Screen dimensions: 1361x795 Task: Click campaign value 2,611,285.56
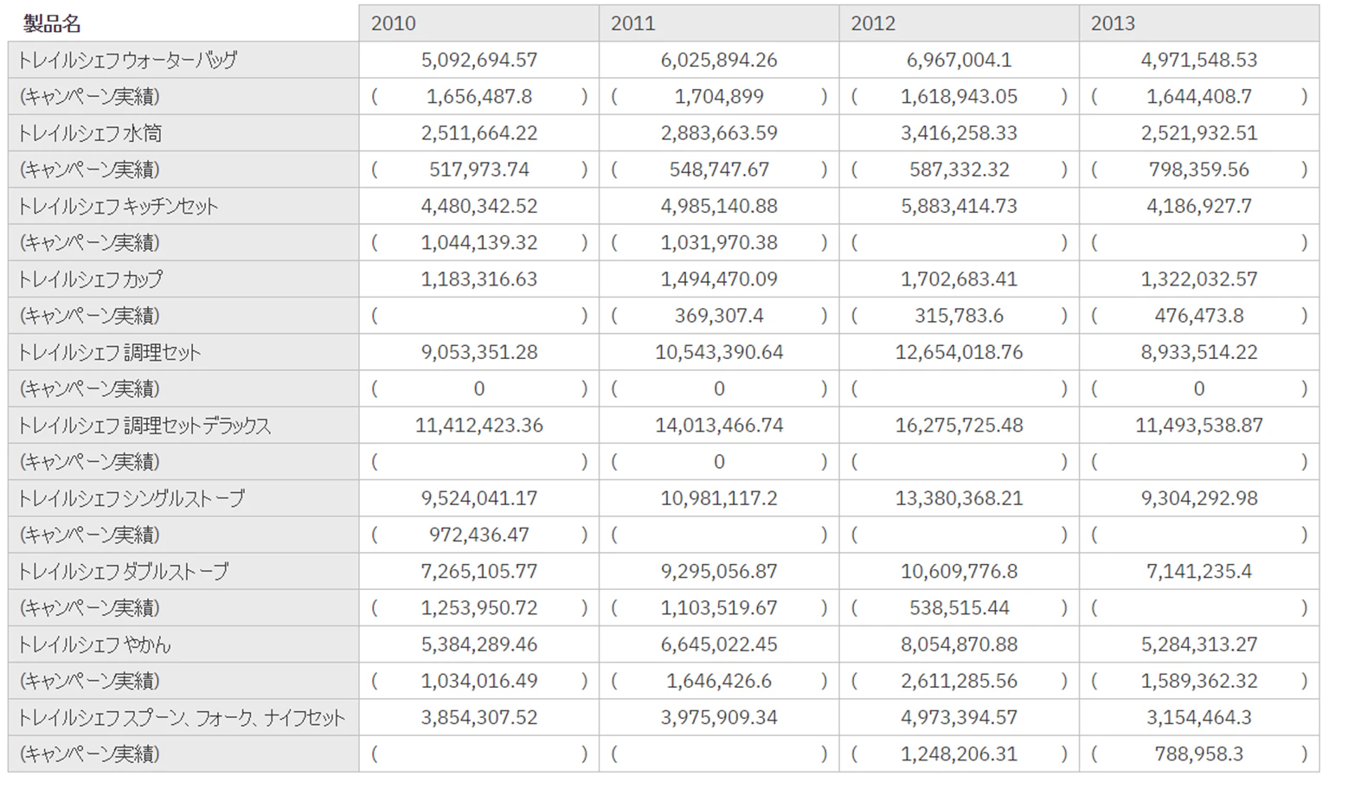tap(959, 681)
